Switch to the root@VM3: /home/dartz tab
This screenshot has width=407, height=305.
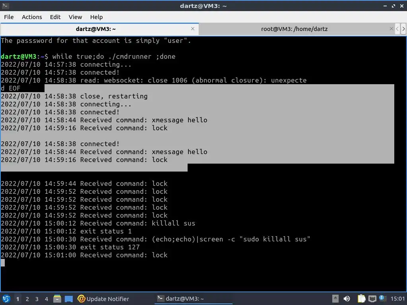click(x=294, y=29)
